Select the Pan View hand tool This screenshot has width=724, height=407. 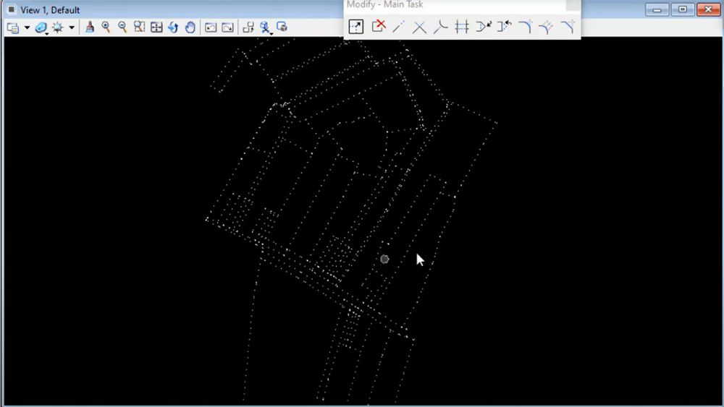click(x=190, y=27)
